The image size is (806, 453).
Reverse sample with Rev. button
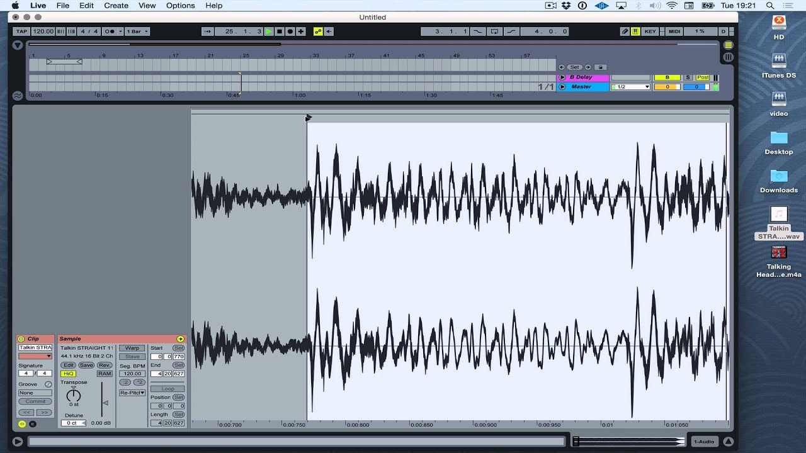[105, 365]
